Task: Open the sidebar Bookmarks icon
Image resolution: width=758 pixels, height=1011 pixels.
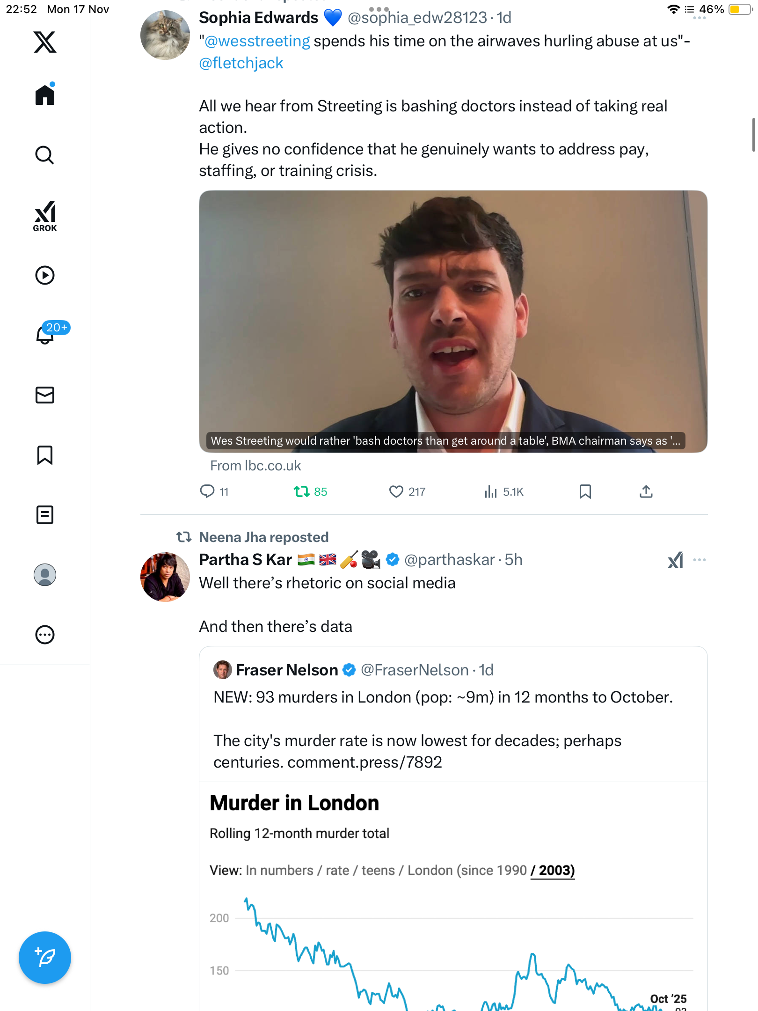Action: [45, 455]
